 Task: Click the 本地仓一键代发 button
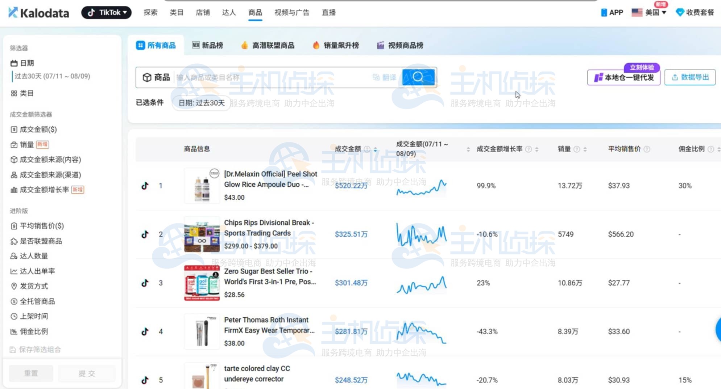[x=624, y=77]
